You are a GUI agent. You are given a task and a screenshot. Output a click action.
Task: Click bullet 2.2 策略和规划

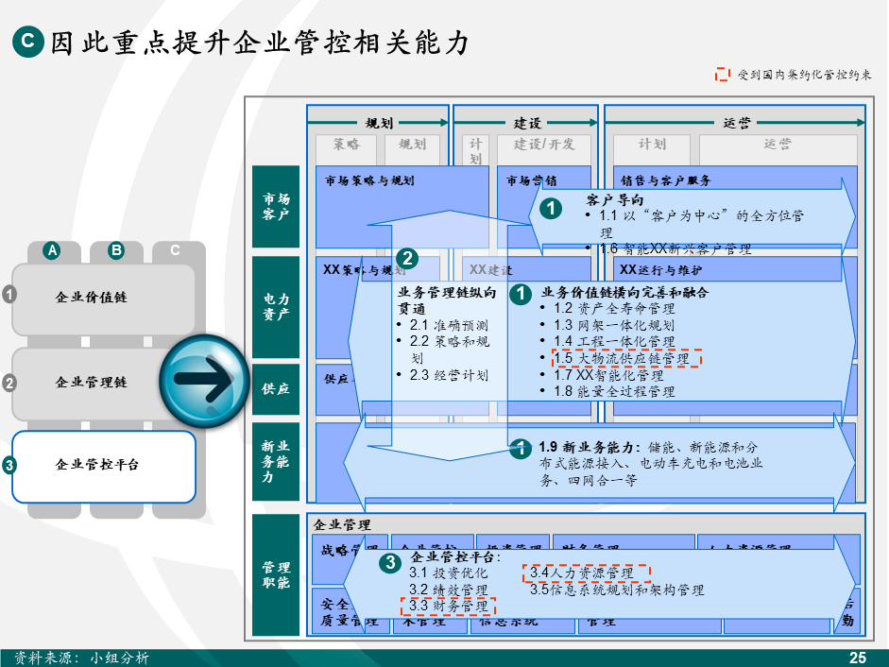point(449,350)
